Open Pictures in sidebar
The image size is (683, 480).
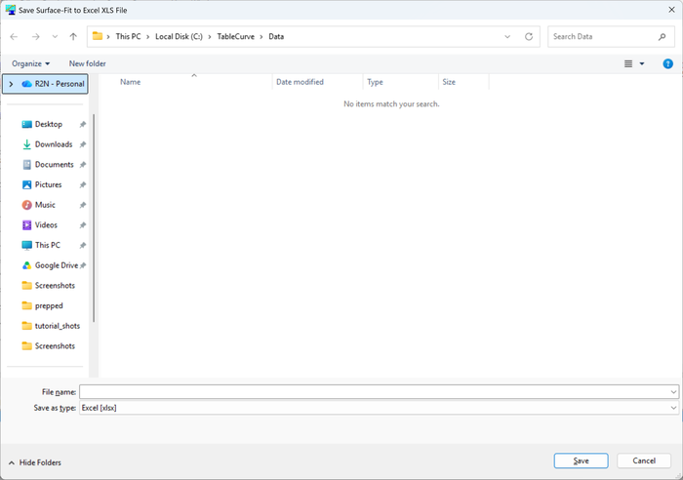coord(49,184)
